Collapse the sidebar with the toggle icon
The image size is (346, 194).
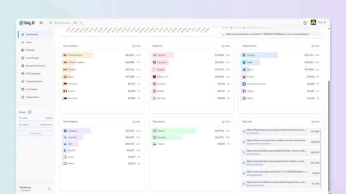tap(41, 23)
